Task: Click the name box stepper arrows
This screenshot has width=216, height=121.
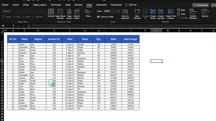Action: point(13,26)
